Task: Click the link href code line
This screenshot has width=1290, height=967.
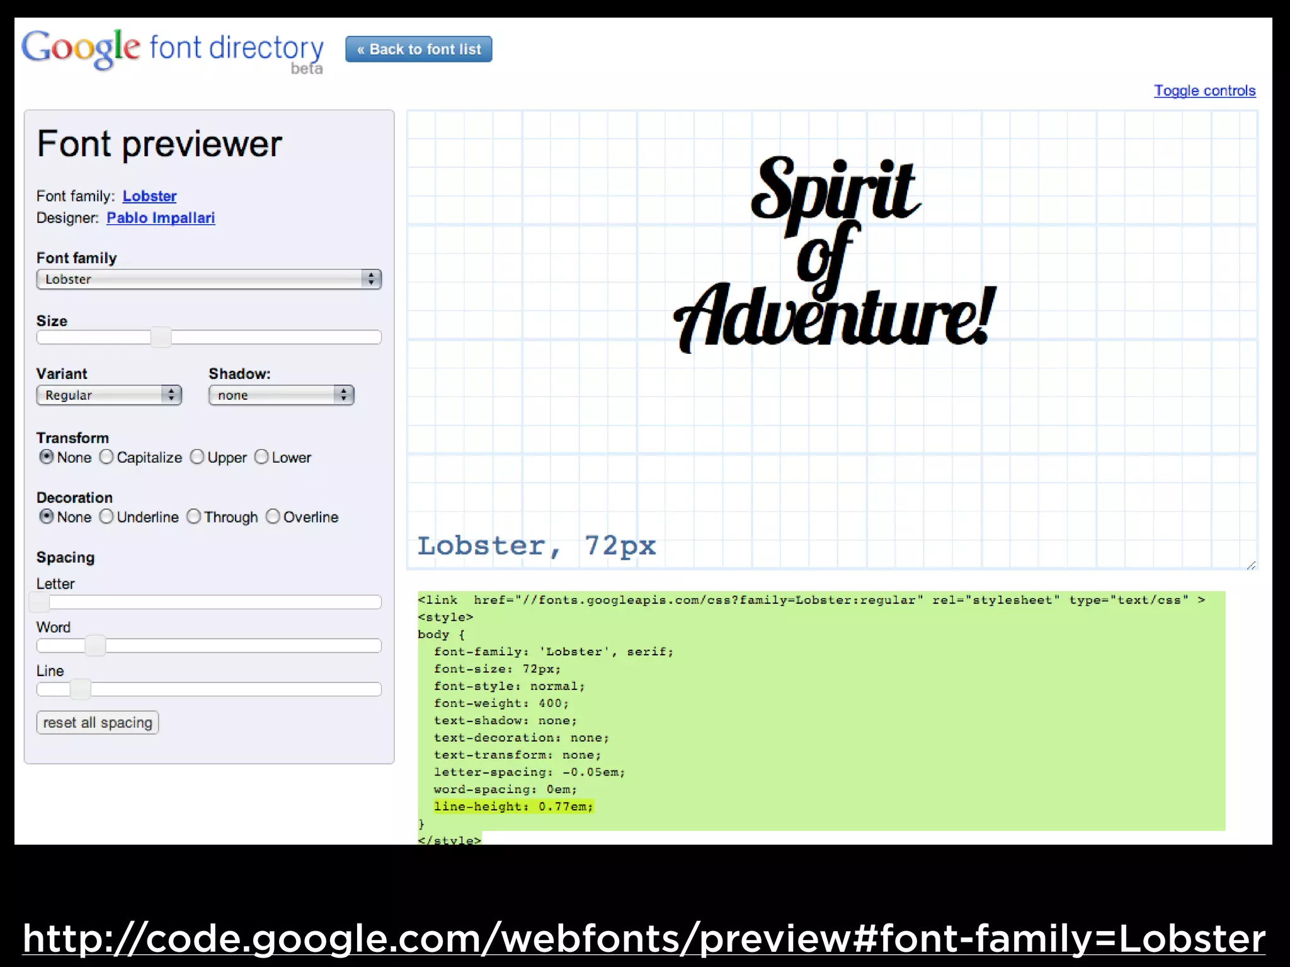Action: point(811,600)
